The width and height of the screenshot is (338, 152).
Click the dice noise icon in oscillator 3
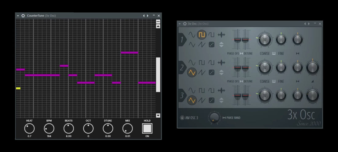tap(211, 100)
